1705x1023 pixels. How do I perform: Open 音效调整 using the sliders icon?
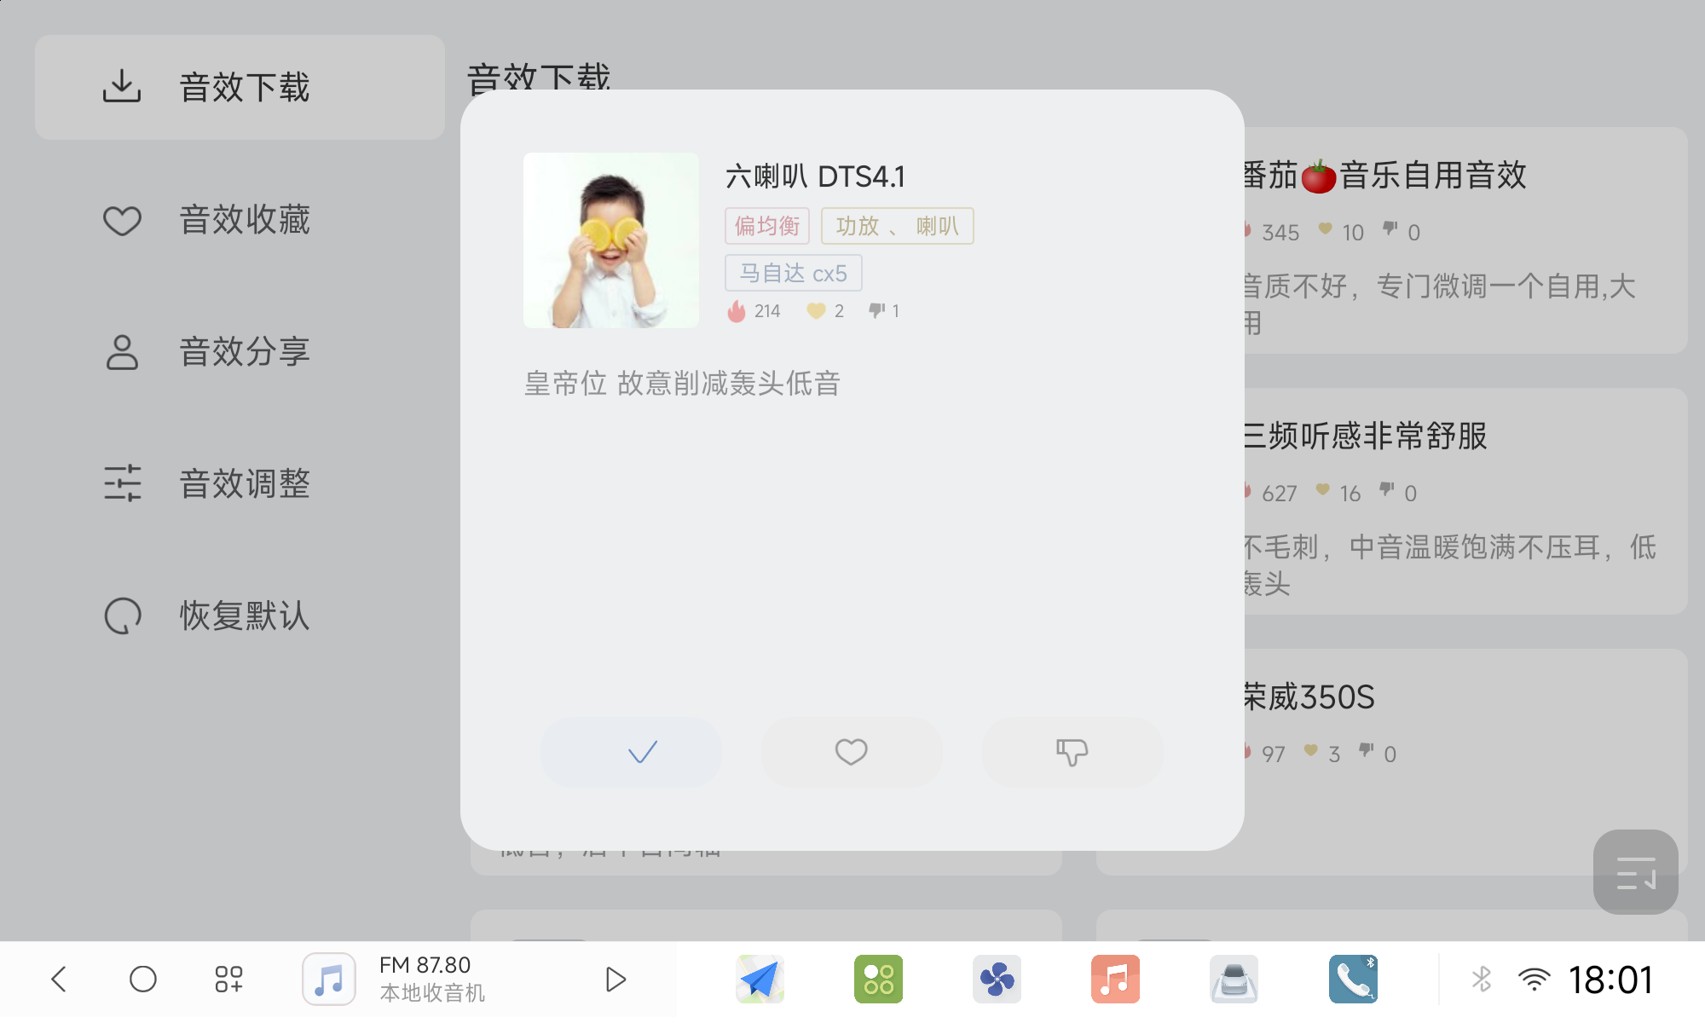pyautogui.click(x=122, y=483)
